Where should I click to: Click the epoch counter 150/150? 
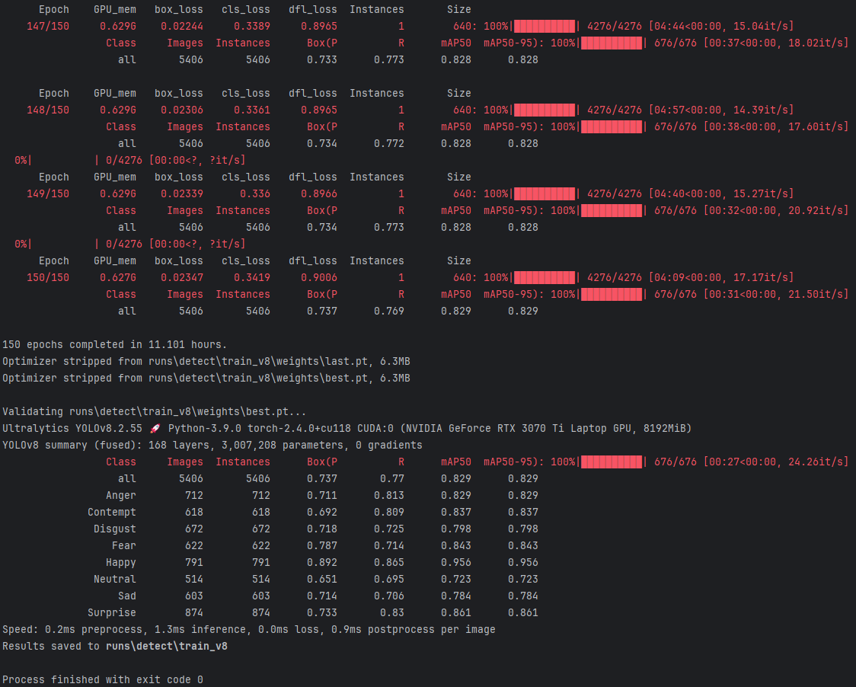coord(48,277)
